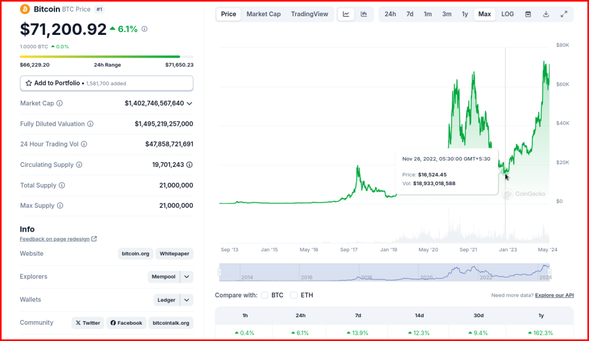Click info icon beside Circulating Supply value
Image resolution: width=589 pixels, height=341 pixels.
(190, 165)
